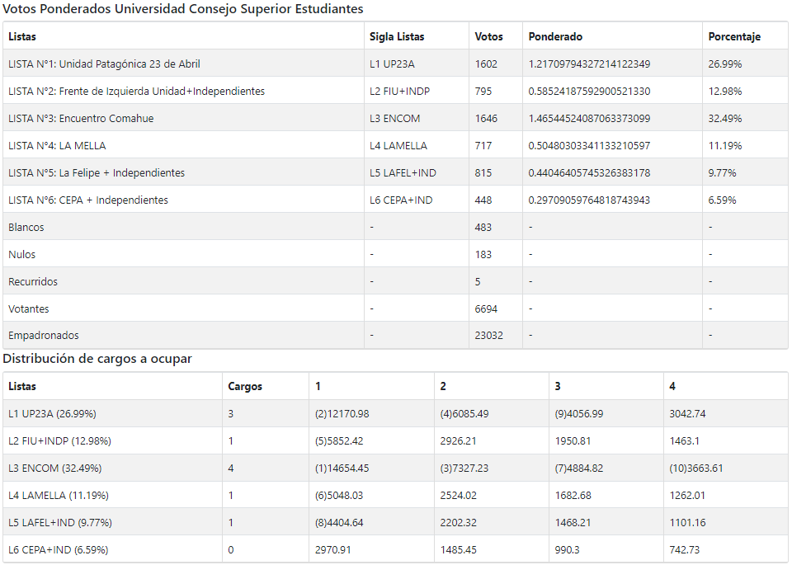
Task: Click the 'LISTA N°4: LA MELLA' cell
Action: pos(57,146)
